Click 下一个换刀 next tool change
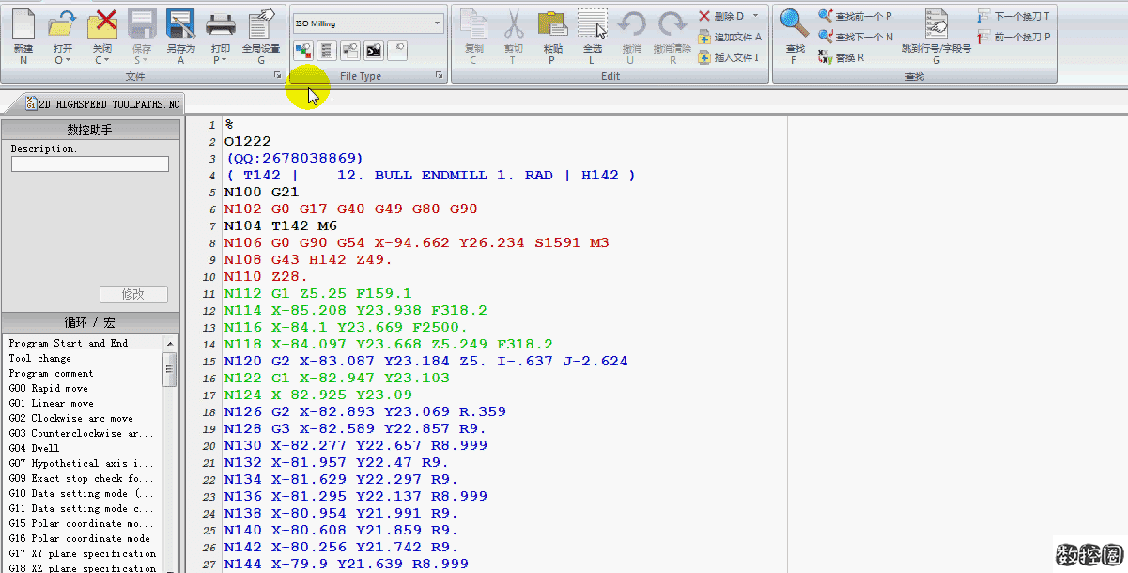Screen dimensions: 1128x573 pyautogui.click(x=1012, y=16)
